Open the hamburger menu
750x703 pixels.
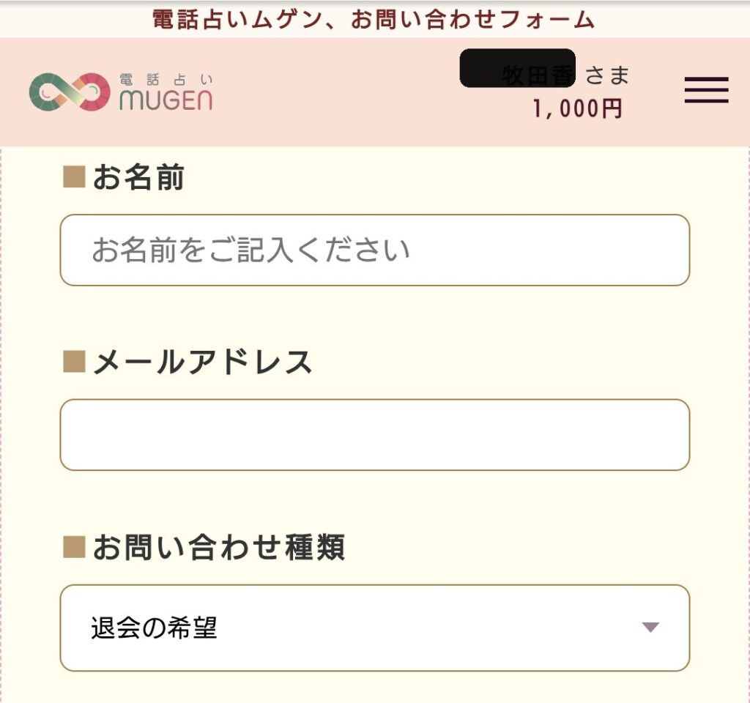tap(705, 90)
